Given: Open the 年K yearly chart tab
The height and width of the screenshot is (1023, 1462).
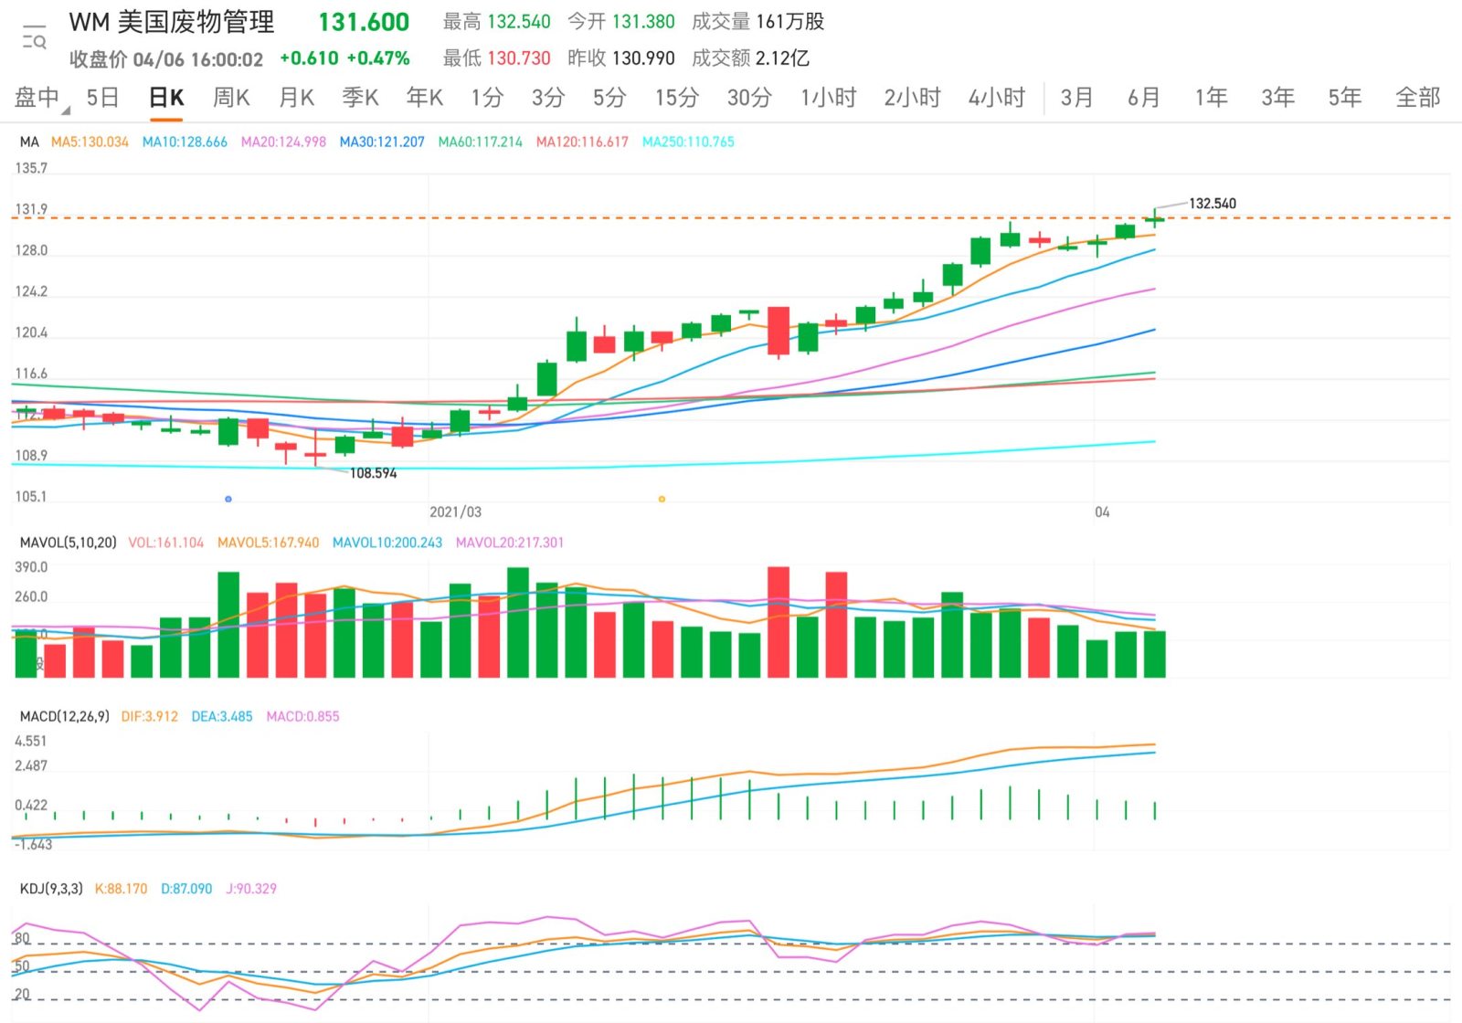Looking at the screenshot, I should [x=425, y=98].
